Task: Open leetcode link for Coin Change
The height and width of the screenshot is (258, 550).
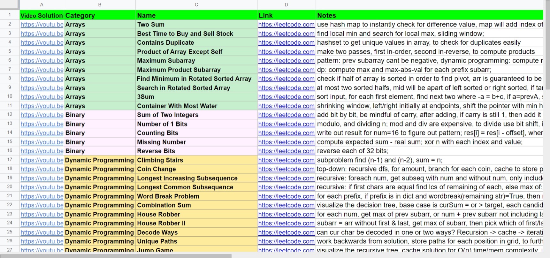Action: tap(286, 169)
